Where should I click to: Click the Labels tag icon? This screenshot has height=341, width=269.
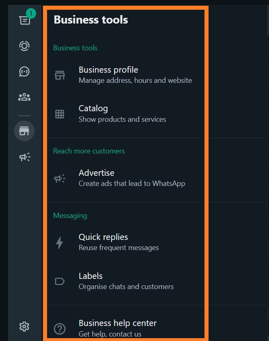coord(60,281)
